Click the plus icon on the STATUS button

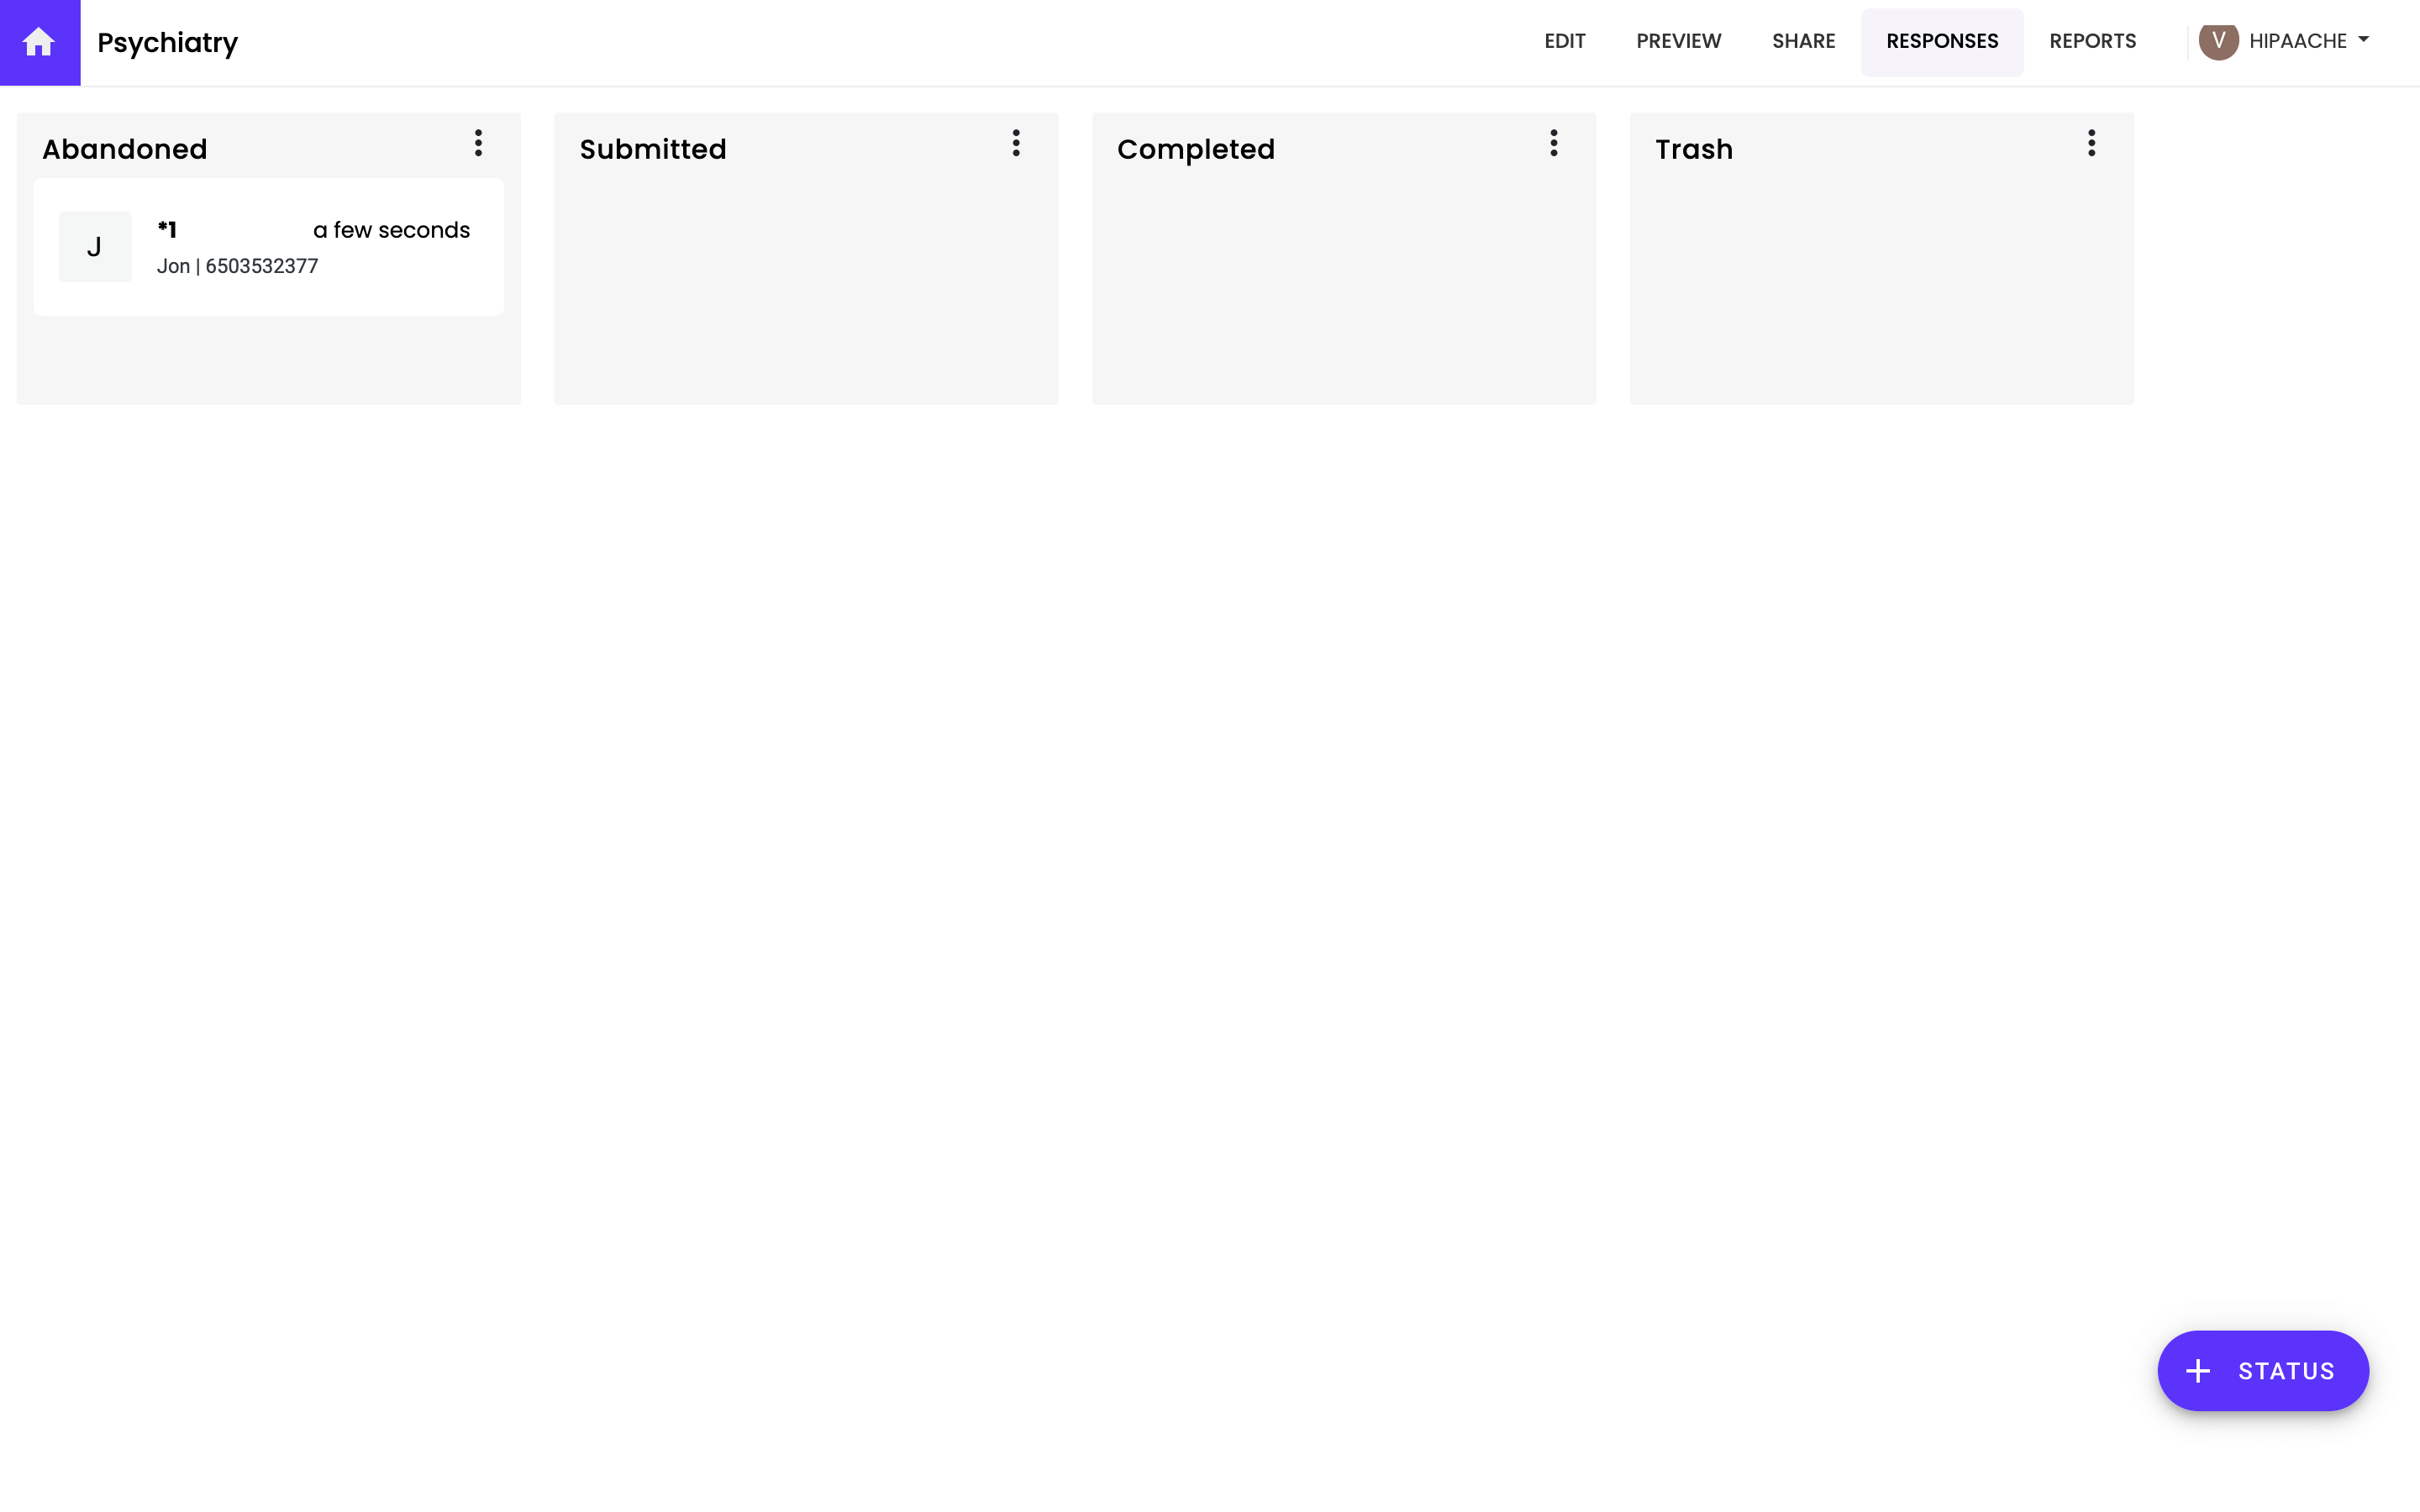pos(2197,1370)
